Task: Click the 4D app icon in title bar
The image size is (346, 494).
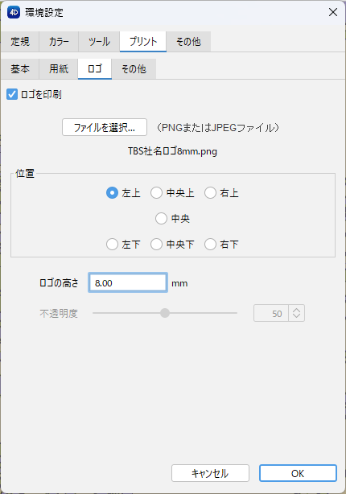Action: pos(14,13)
